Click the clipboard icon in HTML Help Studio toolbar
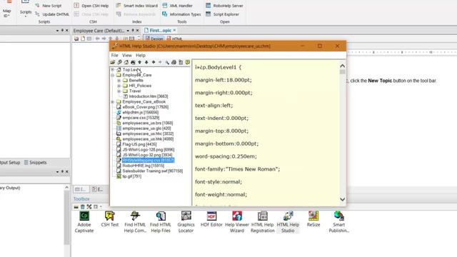Viewport: 457px width, 257px height. (181, 62)
